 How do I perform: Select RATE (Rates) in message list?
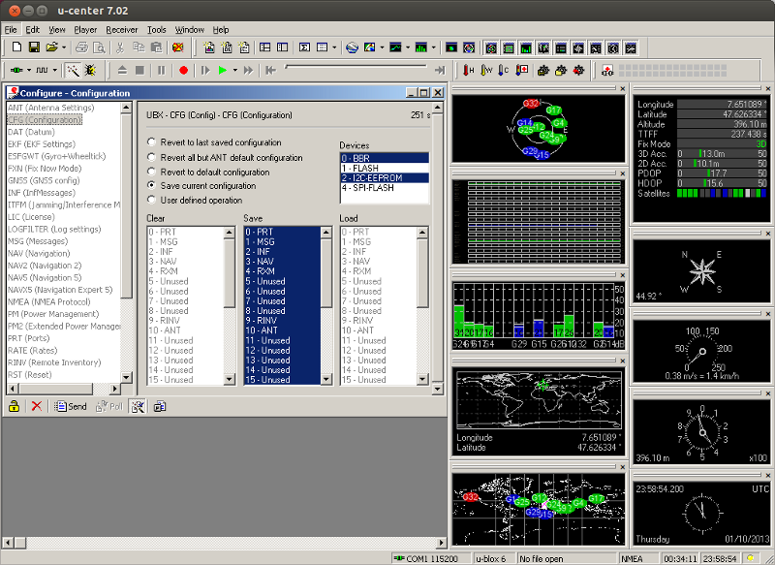point(33,351)
